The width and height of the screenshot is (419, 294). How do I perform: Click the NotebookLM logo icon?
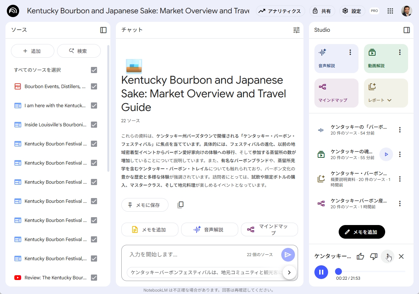[13, 11]
